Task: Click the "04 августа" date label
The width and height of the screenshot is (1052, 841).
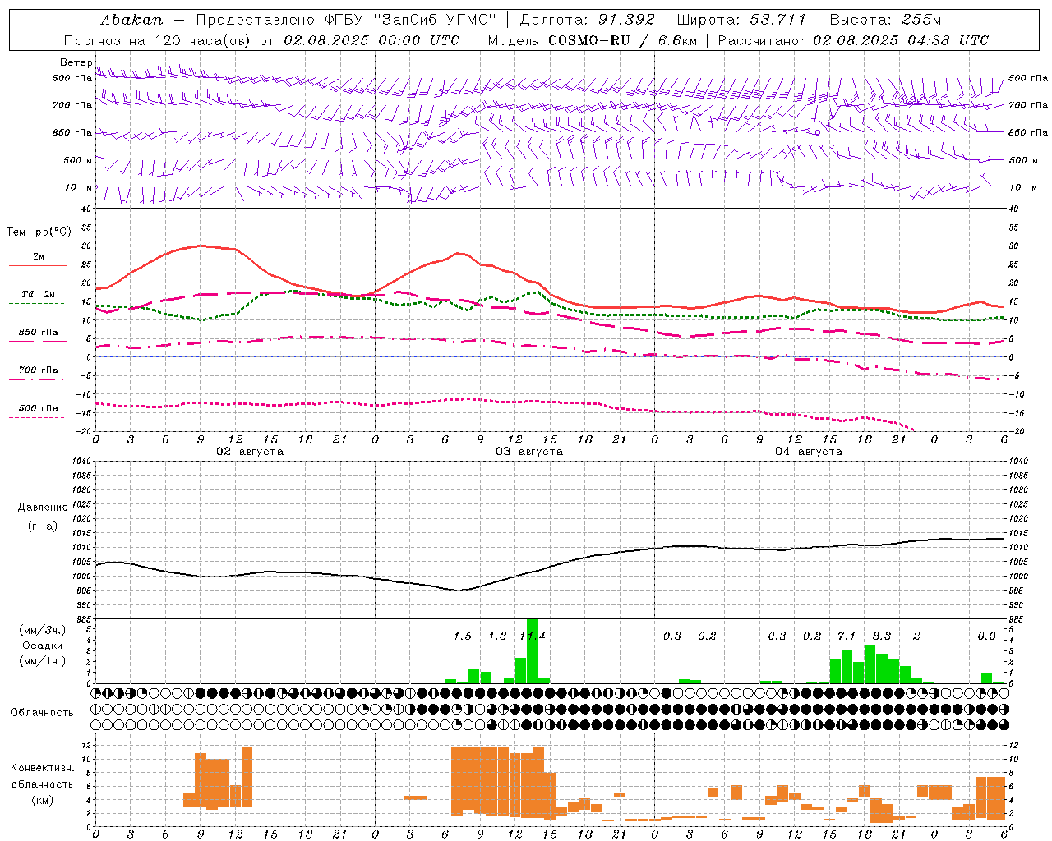Action: tap(809, 452)
